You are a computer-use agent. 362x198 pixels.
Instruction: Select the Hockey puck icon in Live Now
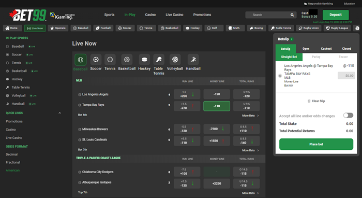tap(144, 60)
